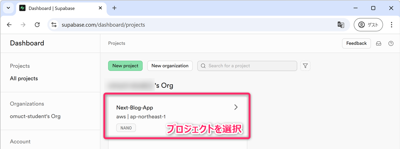The image size is (400, 149).
Task: Click the Google Translate icon in address bar
Action: (341, 25)
